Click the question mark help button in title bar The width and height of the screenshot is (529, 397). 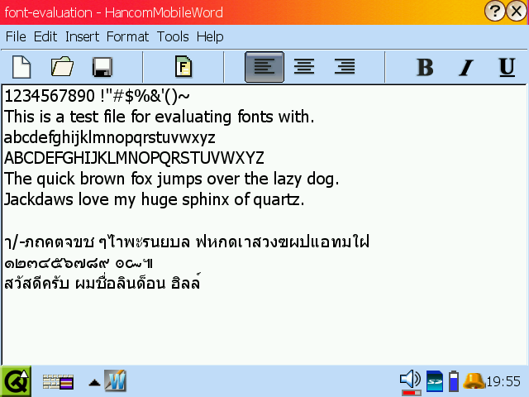(x=496, y=11)
